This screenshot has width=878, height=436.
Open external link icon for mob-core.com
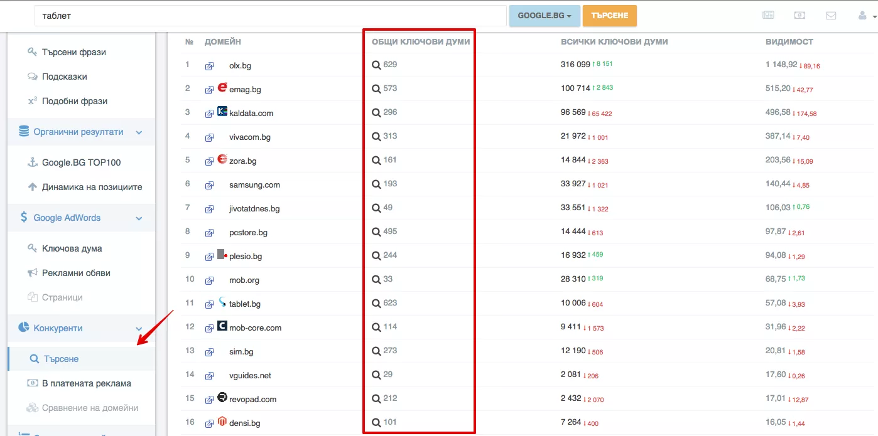coord(209,328)
